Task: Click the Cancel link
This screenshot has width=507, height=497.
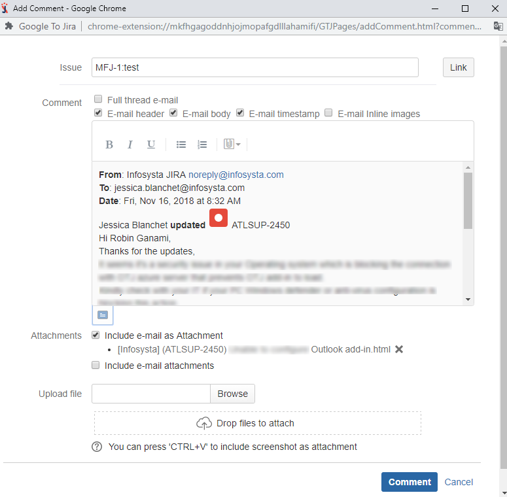Action: pyautogui.click(x=459, y=482)
